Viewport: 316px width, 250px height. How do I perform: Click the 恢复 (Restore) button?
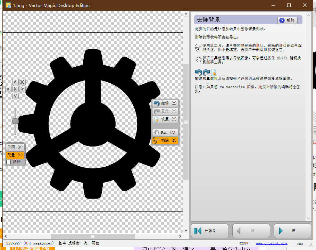[165, 119]
